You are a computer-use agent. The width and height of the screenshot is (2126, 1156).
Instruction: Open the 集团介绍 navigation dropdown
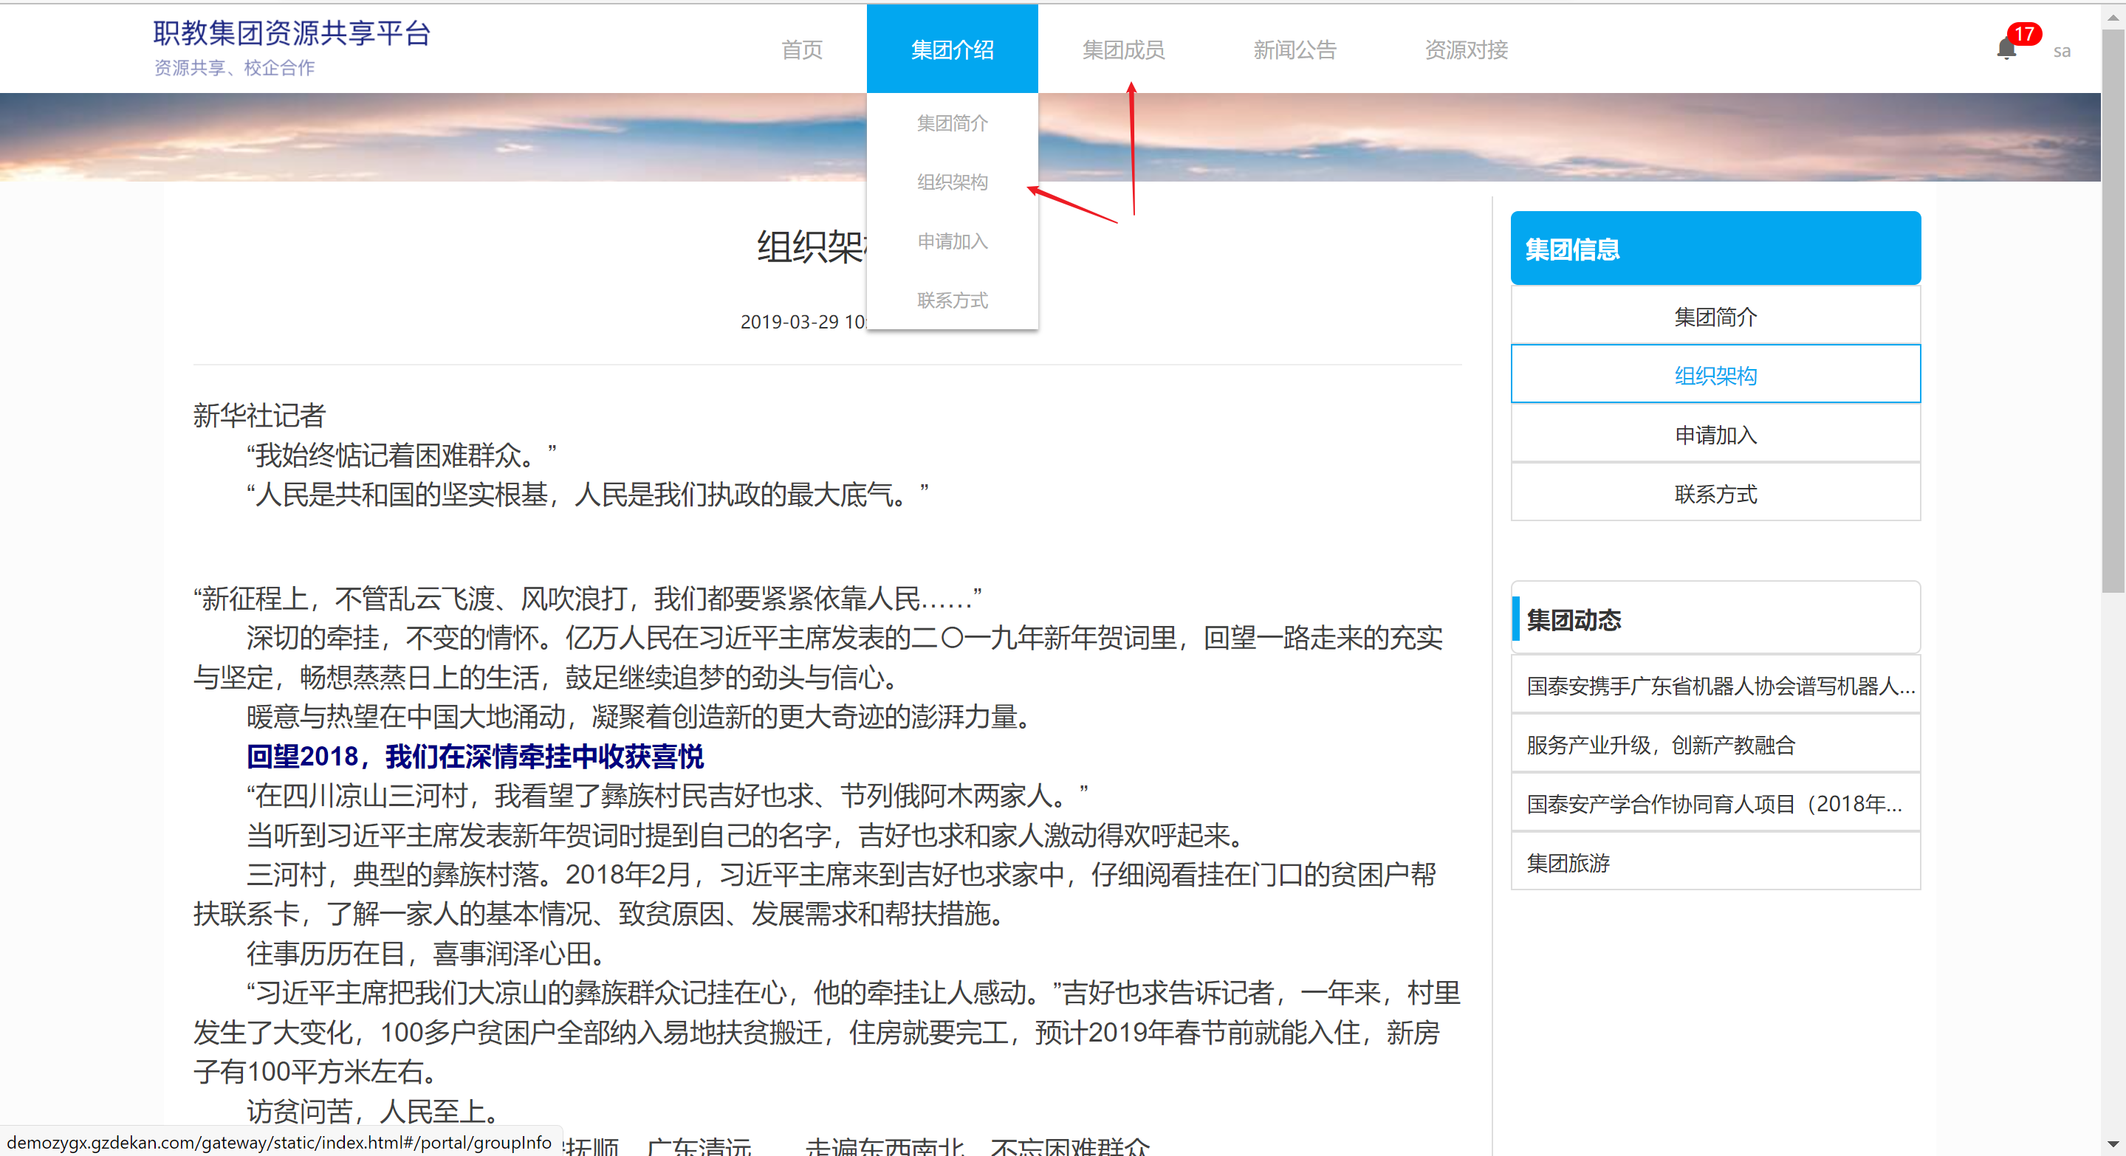tap(952, 49)
